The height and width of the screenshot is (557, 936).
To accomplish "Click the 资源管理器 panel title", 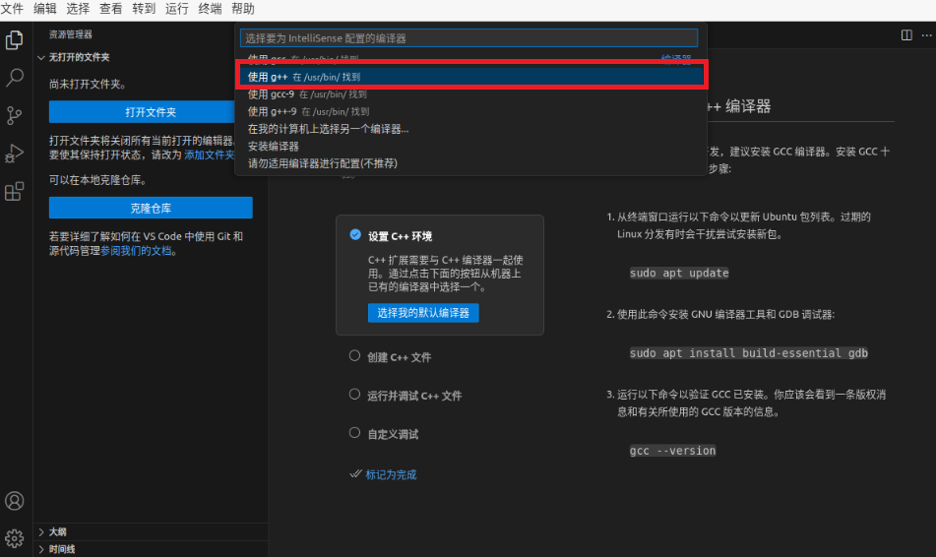I will tap(71, 34).
